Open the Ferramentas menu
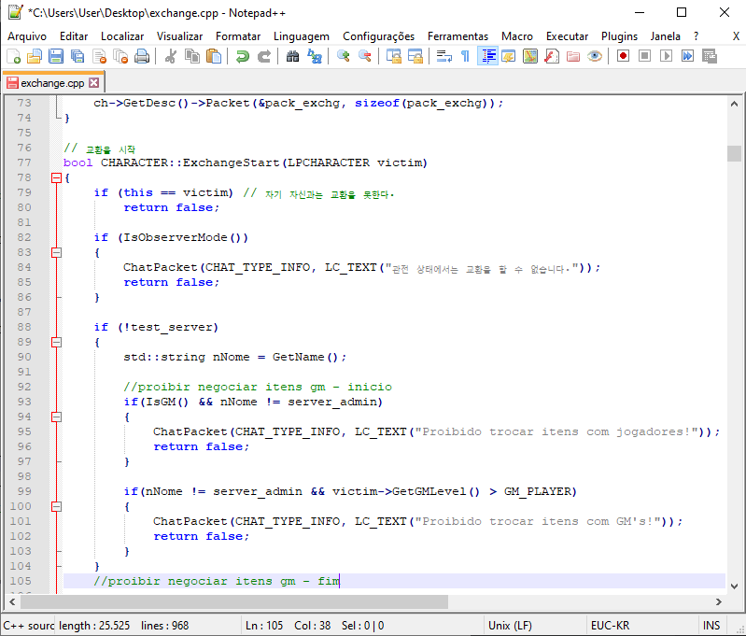 point(457,36)
